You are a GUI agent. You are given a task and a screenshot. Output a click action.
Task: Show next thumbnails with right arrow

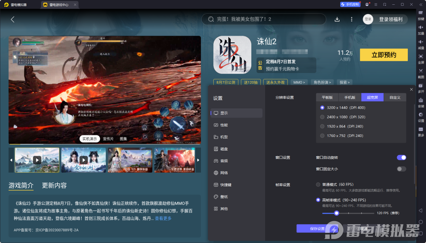(198, 160)
